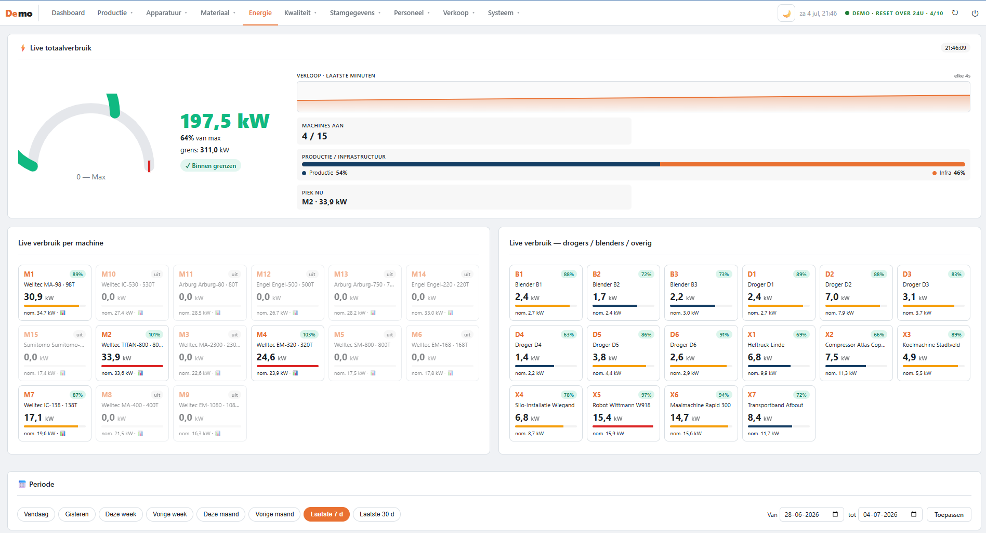
Task: Select the Deze maand period
Action: 221,514
